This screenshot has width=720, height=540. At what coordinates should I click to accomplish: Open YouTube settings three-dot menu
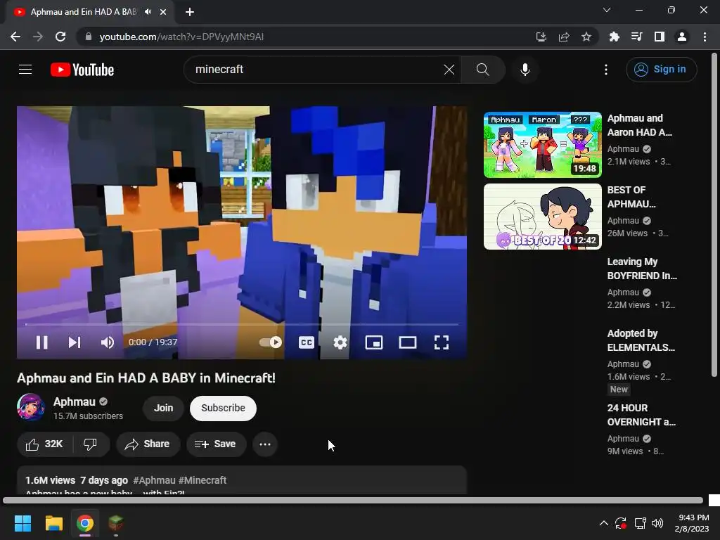click(606, 70)
